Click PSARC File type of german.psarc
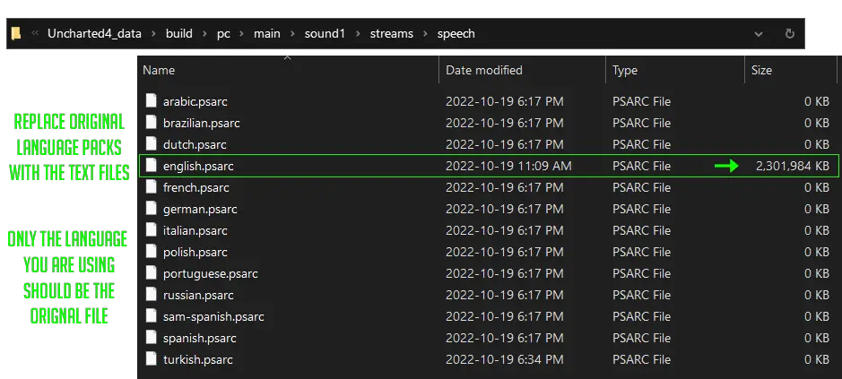This screenshot has width=842, height=379. tap(641, 209)
